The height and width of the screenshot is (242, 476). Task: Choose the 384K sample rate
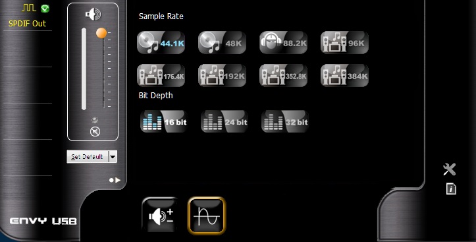(344, 75)
